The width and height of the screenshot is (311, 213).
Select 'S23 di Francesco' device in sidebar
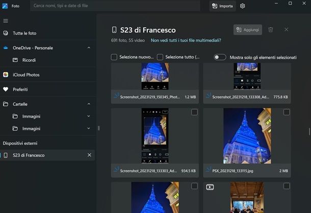click(x=47, y=155)
